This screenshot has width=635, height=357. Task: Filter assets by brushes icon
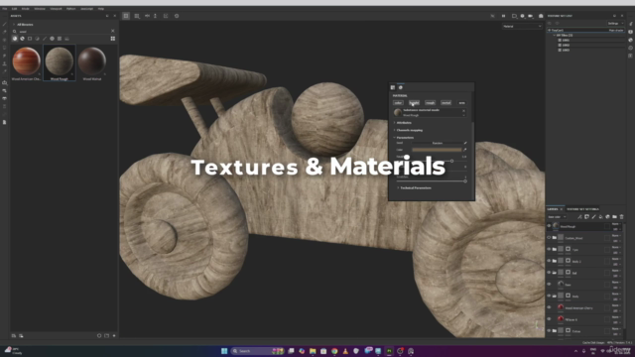45,39
